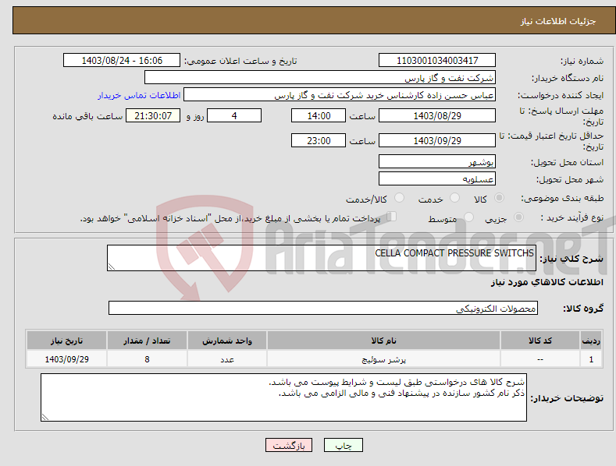Click the code cell showing -- in row 1
The width and height of the screenshot is (616, 466).
tap(539, 359)
